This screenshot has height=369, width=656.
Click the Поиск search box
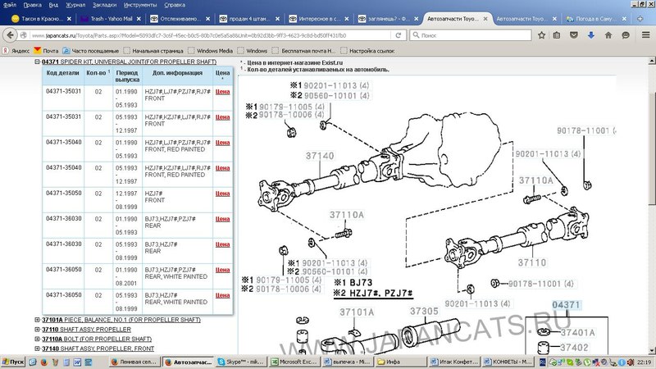point(471,35)
